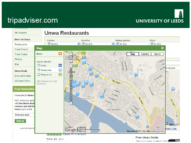Open the Map sidebar link
This screenshot has width=191, height=143.
pyautogui.click(x=17, y=64)
